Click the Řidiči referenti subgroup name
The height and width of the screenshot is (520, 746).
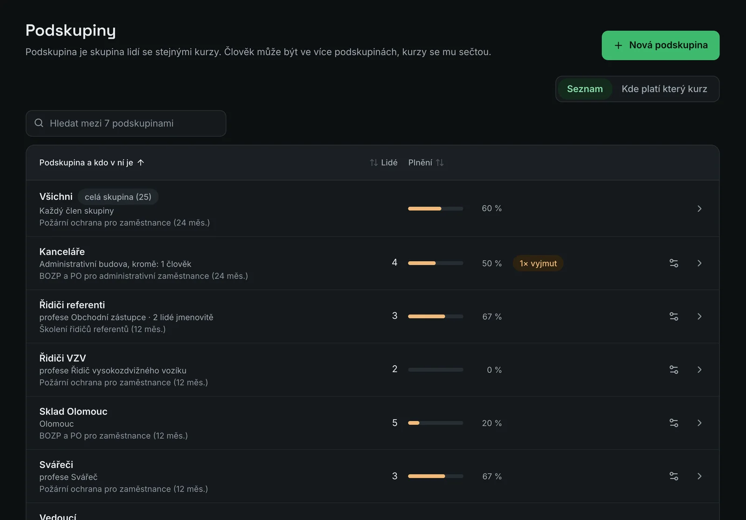coord(72,305)
